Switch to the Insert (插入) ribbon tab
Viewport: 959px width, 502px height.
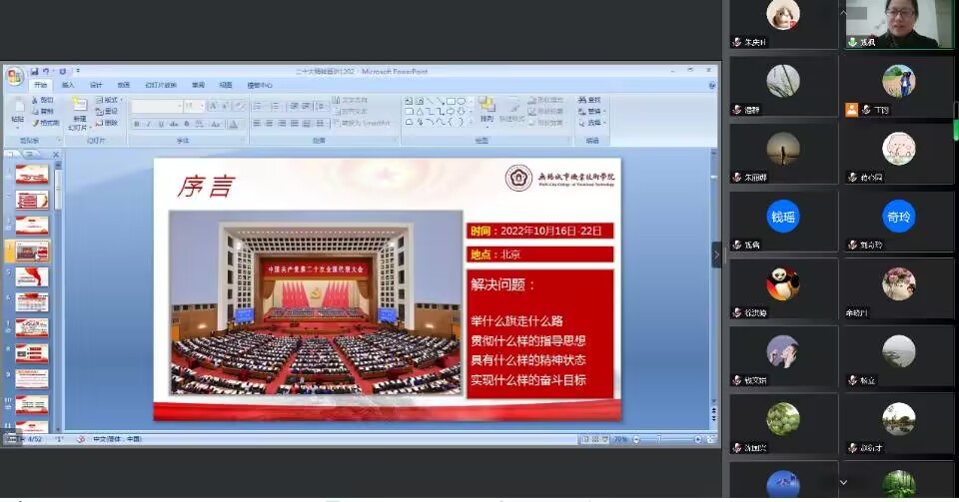click(68, 86)
